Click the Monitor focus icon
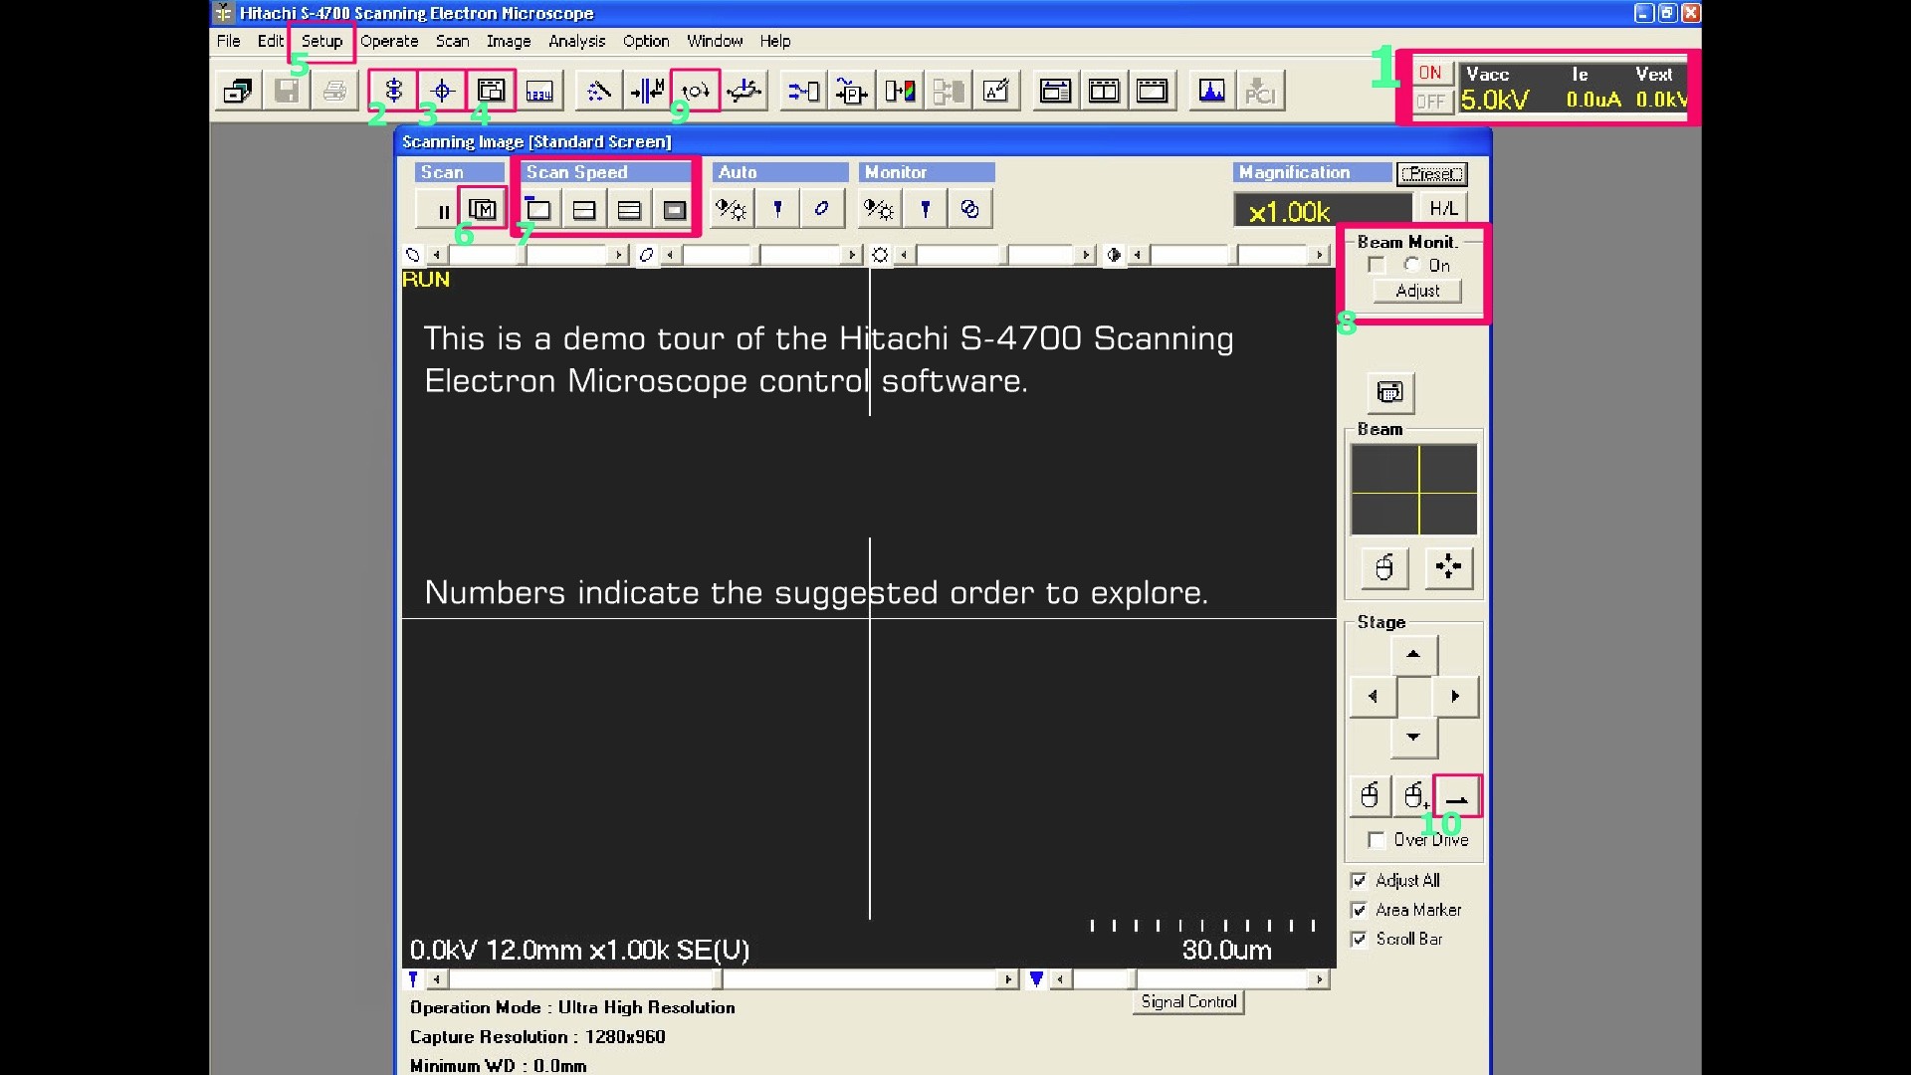 (925, 209)
